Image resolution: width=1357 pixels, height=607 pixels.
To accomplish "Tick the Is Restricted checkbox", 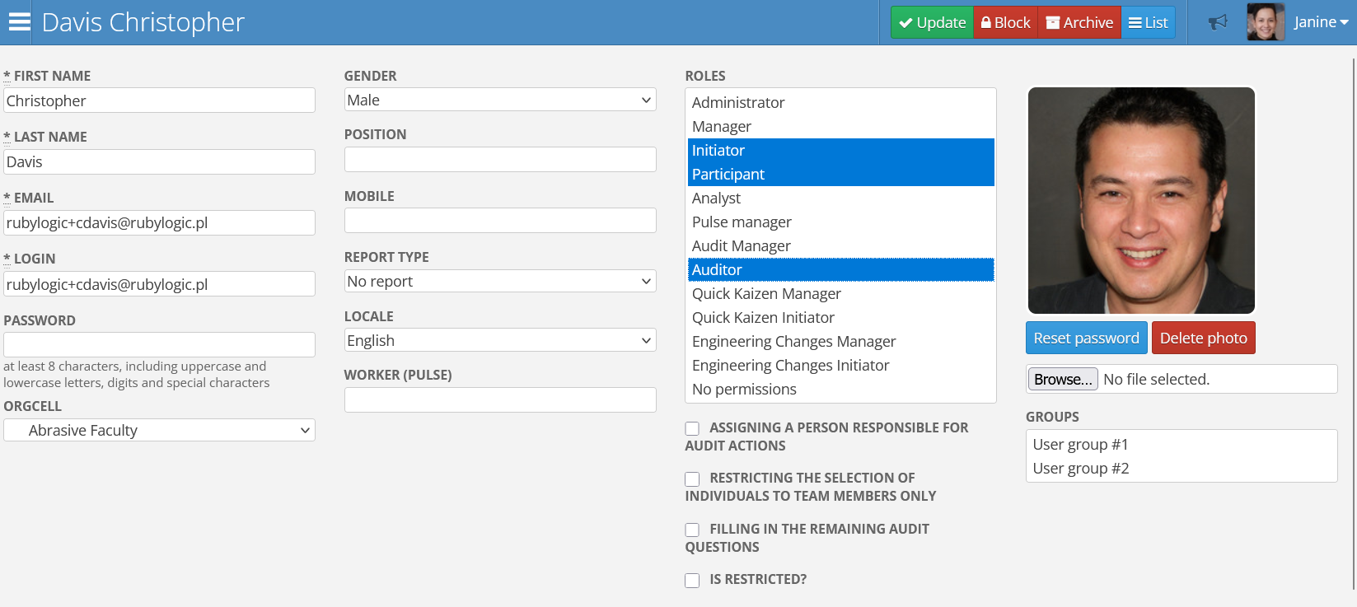I will click(x=692, y=580).
